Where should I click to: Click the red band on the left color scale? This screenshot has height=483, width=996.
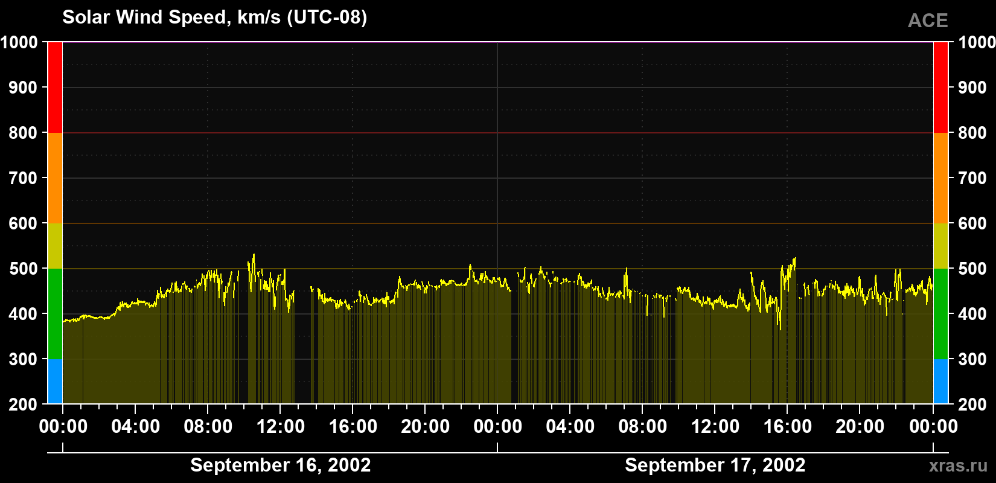click(x=55, y=88)
